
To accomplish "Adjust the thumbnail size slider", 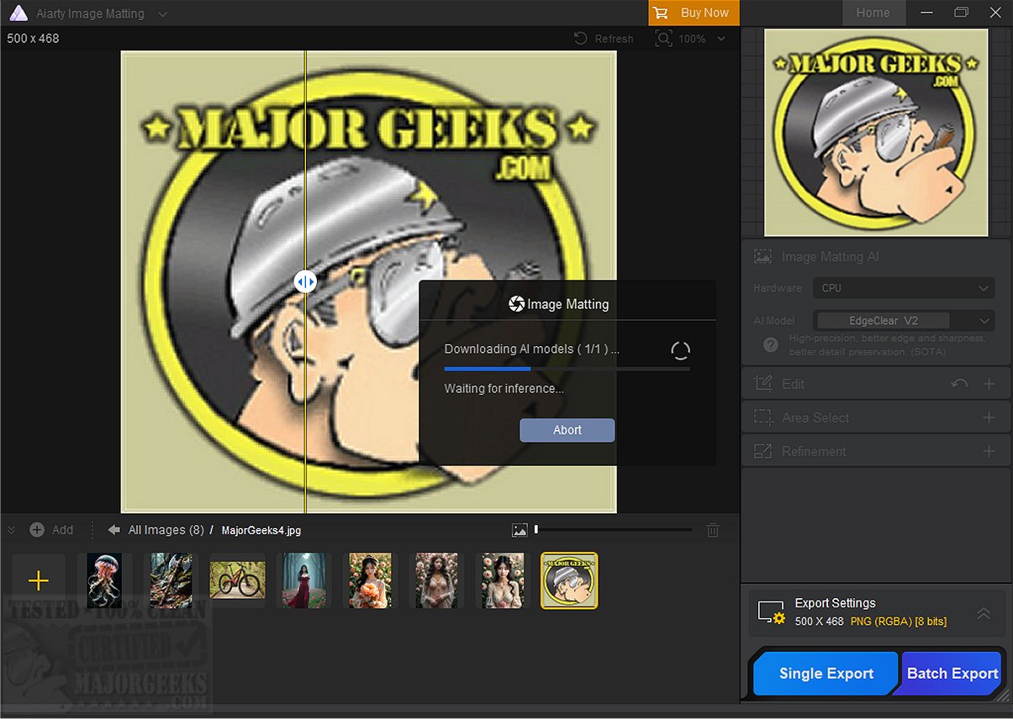I will click(x=614, y=530).
